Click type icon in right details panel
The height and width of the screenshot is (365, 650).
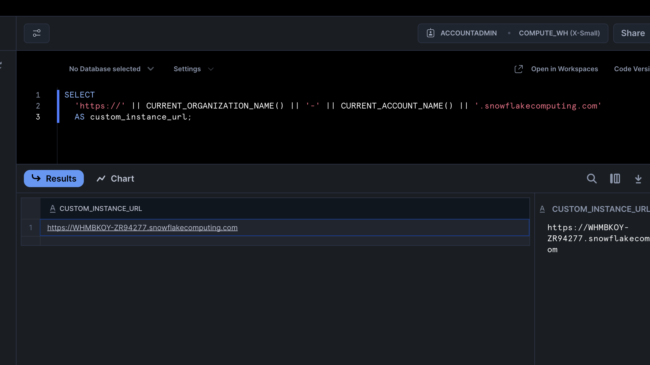[x=542, y=209]
